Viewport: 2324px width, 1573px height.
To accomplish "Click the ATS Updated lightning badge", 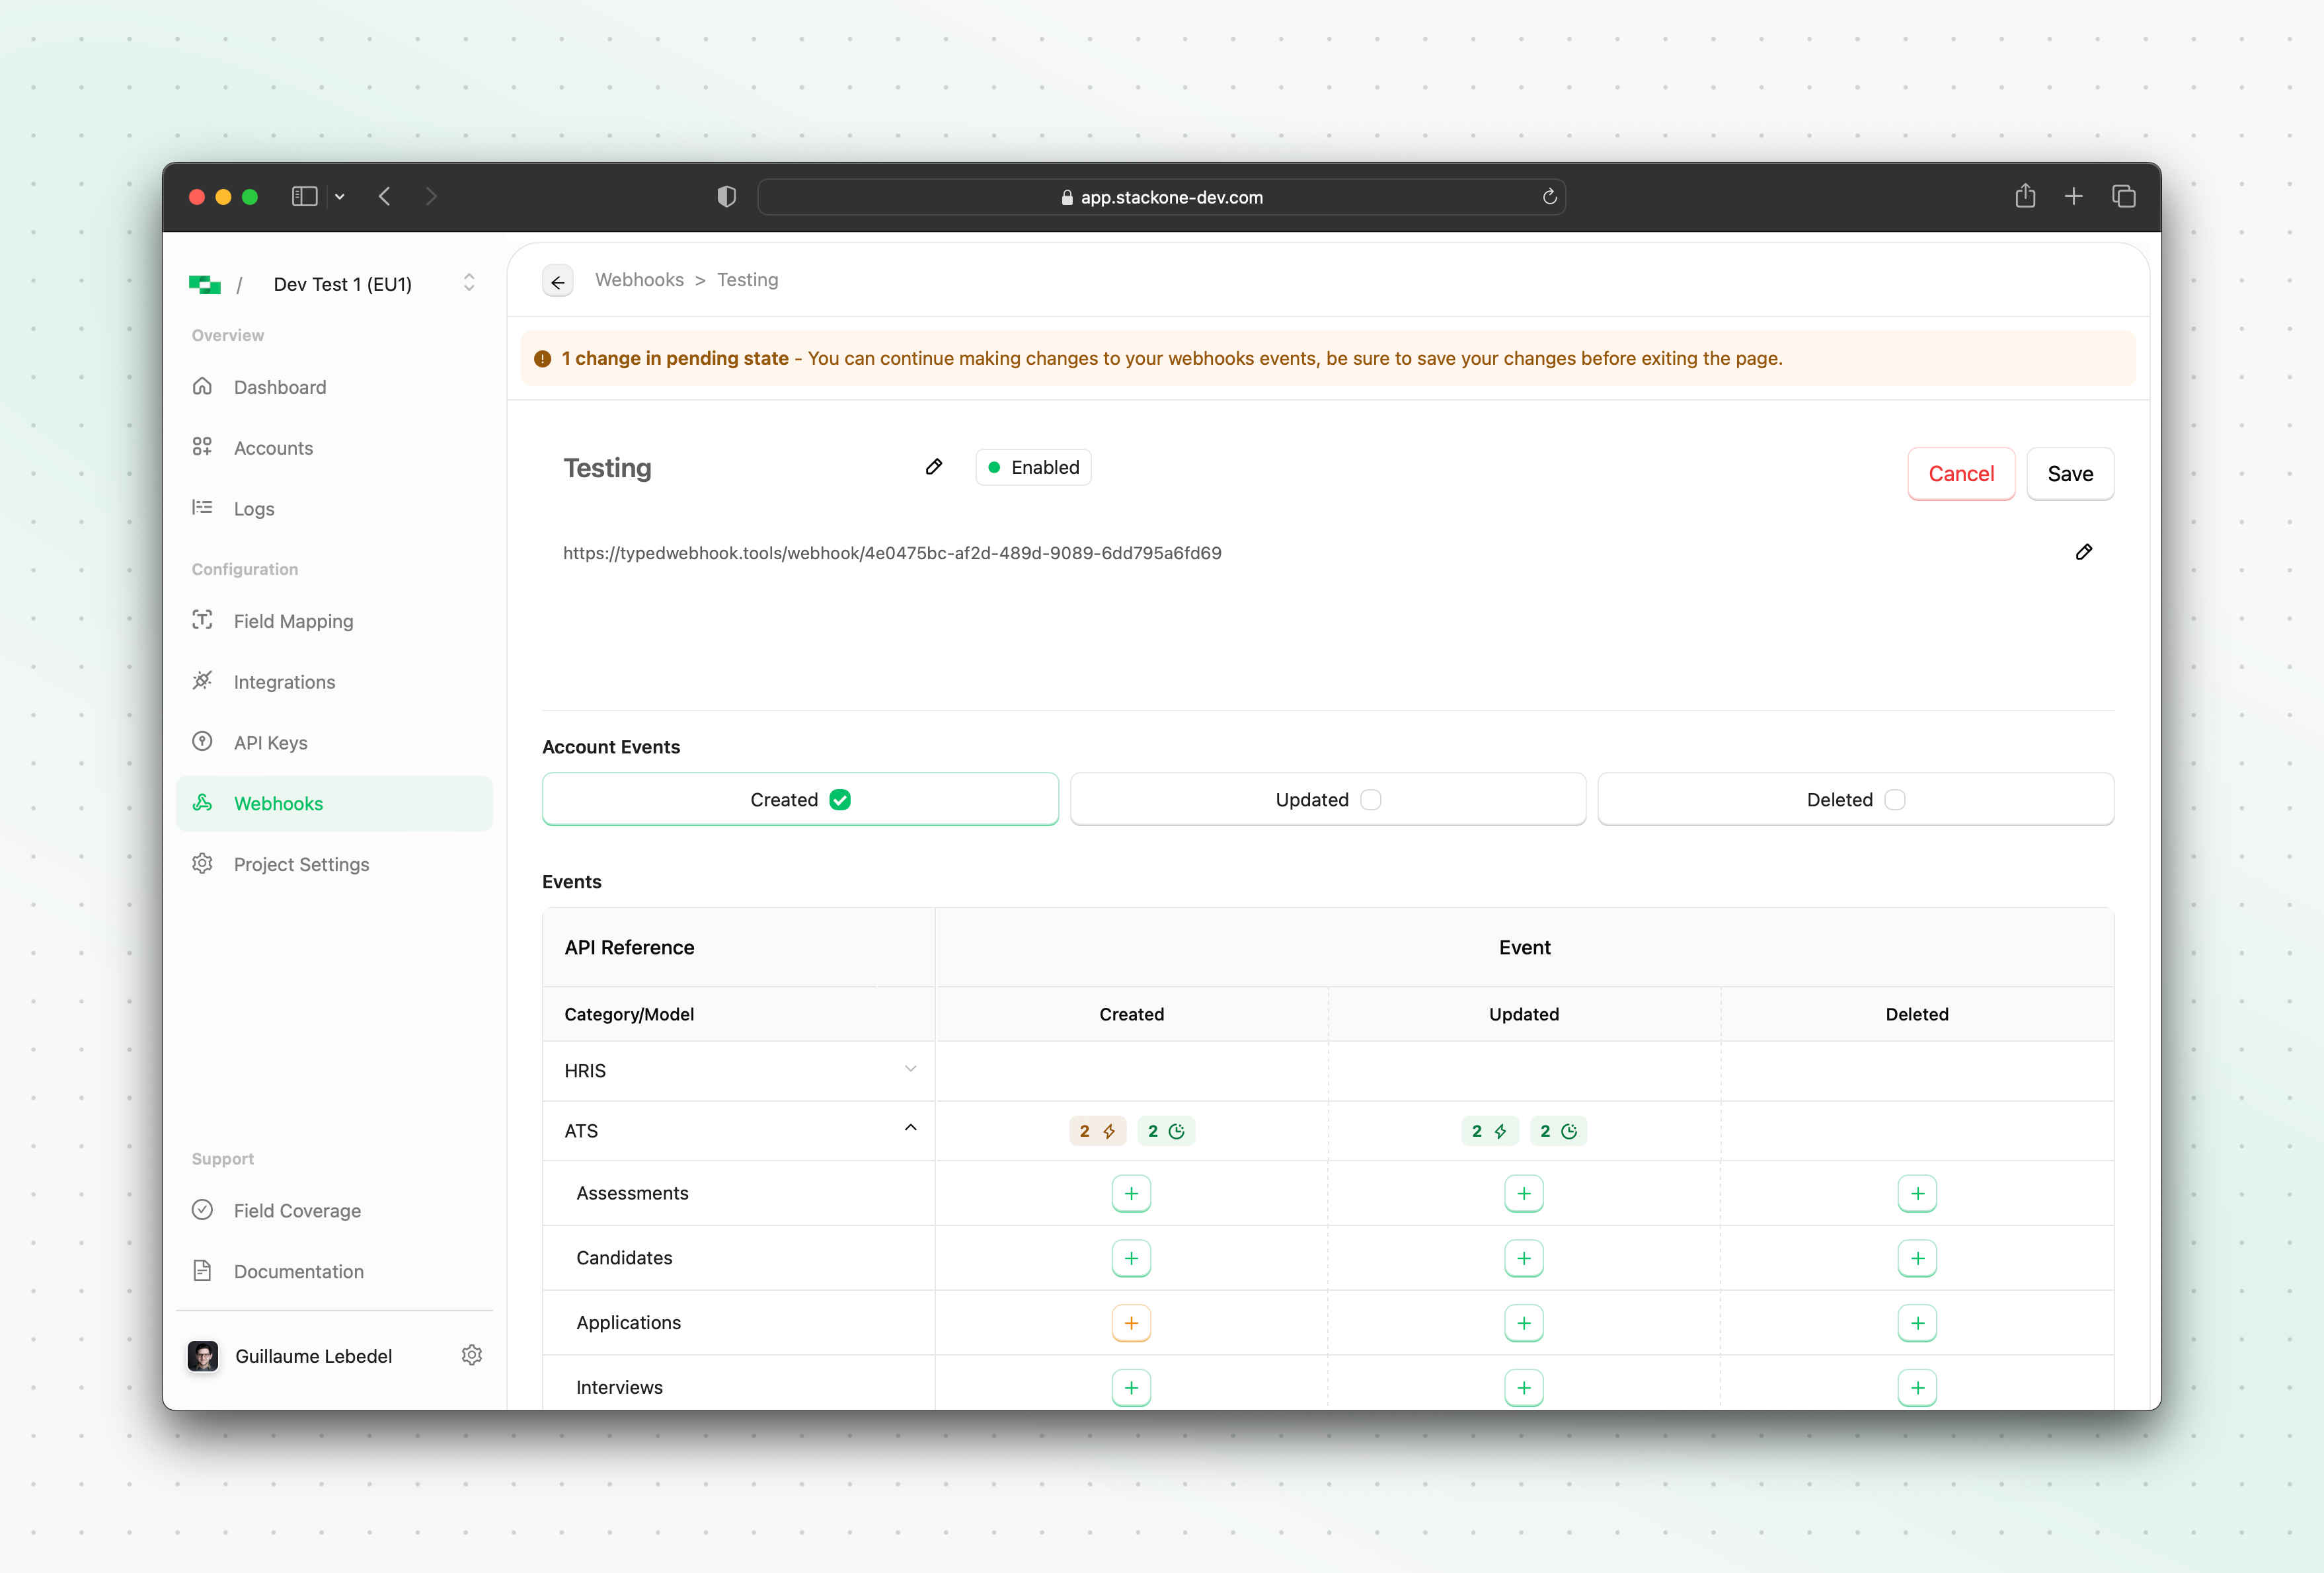I will tap(1489, 1131).
